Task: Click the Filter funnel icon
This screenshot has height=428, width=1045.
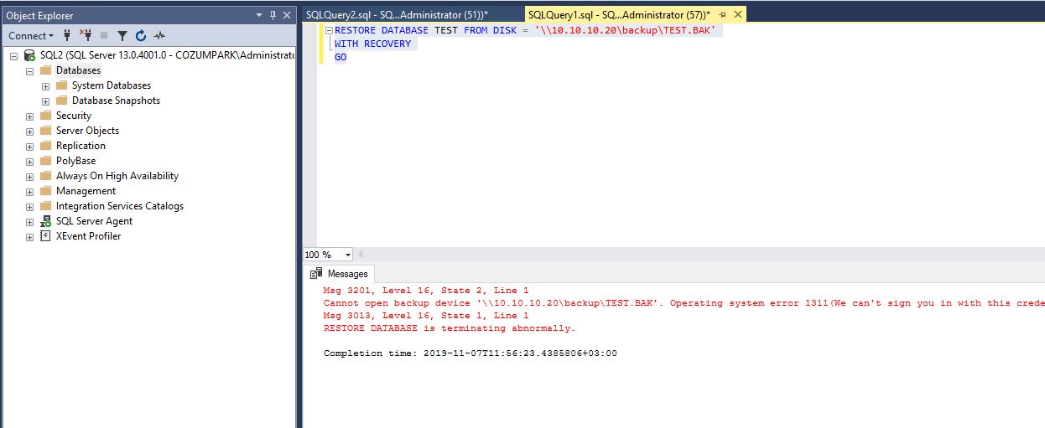Action: [x=122, y=35]
